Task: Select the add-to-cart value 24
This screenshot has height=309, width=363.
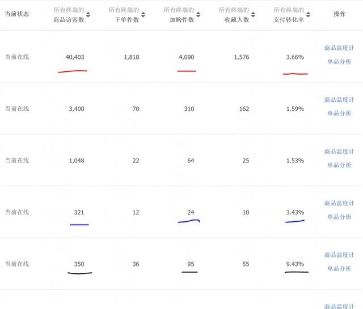Action: coord(191,212)
